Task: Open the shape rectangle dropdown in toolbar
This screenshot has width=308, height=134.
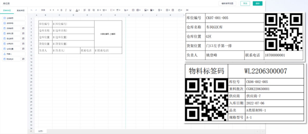Action: [180, 10]
